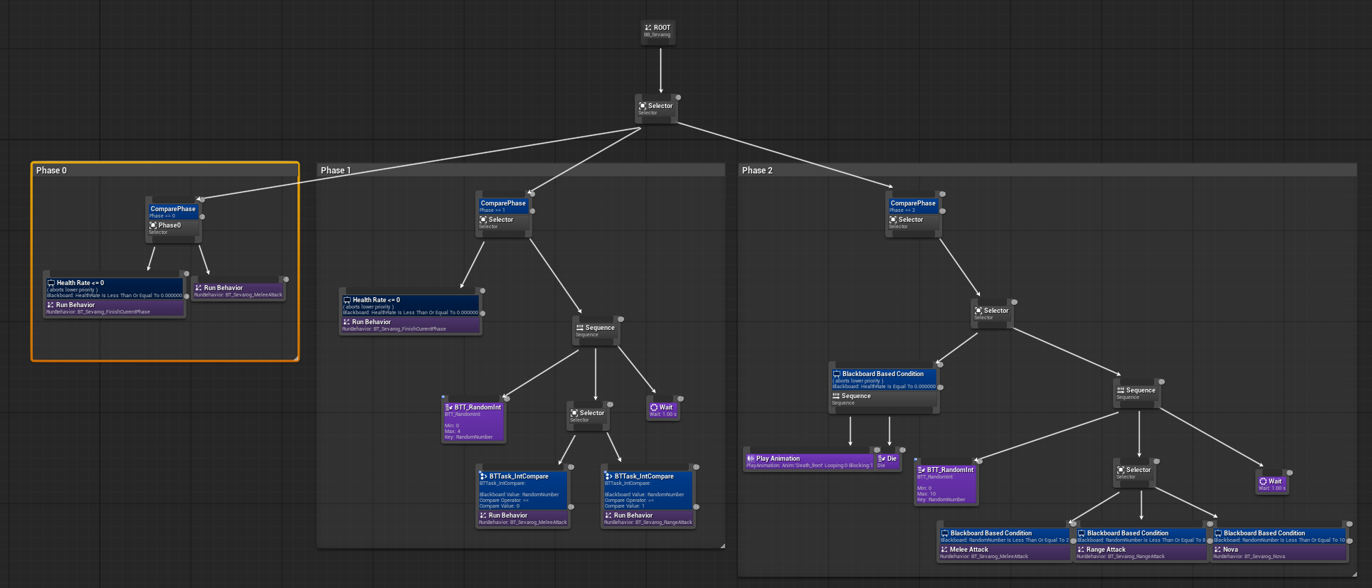The image size is (1372, 588).
Task: Select the ComparePhase decorator with Phase == 2
Action: 913,206
